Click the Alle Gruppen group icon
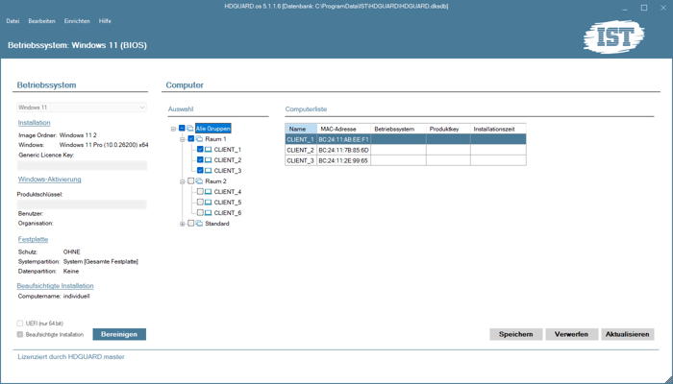673x384 pixels. point(190,128)
